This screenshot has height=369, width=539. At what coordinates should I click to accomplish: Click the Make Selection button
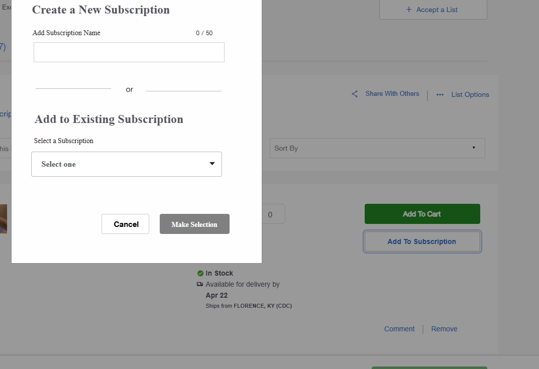[194, 224]
